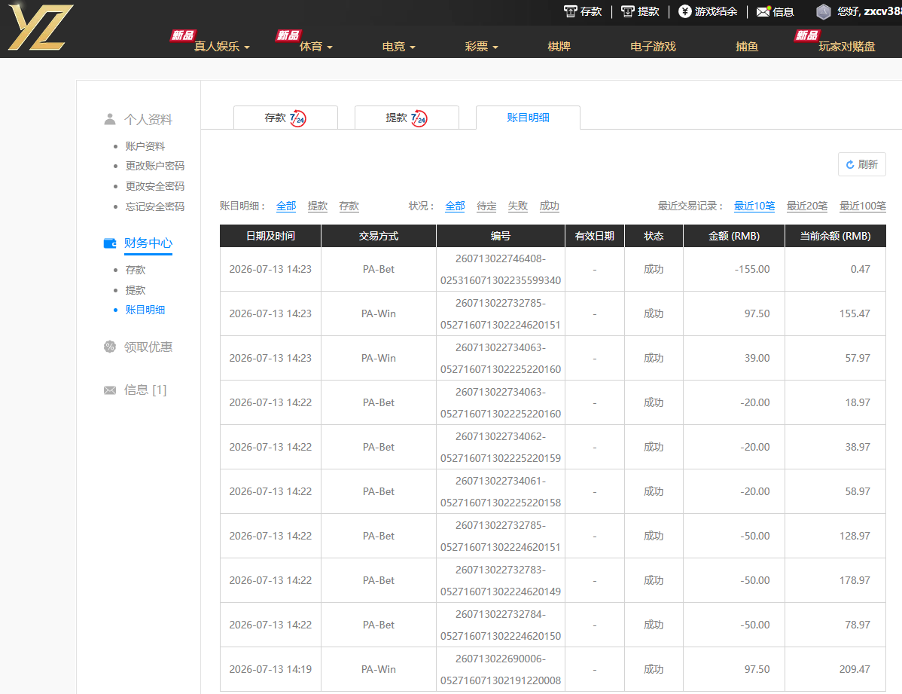Filter 状况 by 失败
The width and height of the screenshot is (902, 694).
coord(518,206)
